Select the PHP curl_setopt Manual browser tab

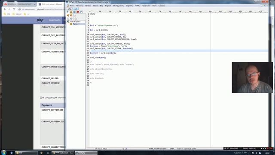pos(51,4)
